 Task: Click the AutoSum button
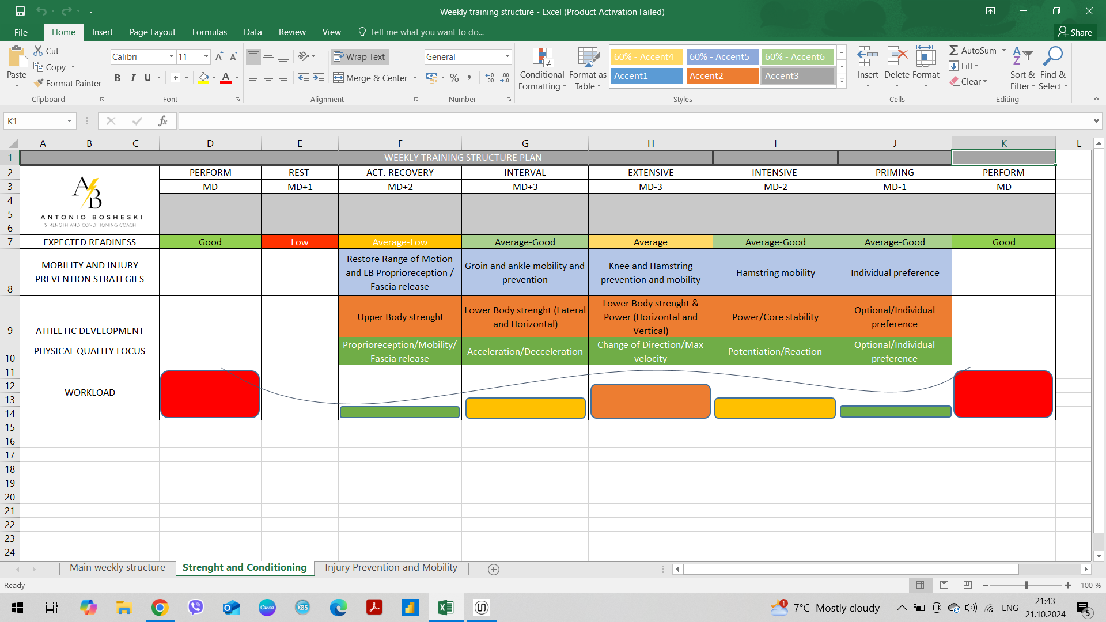(x=972, y=50)
